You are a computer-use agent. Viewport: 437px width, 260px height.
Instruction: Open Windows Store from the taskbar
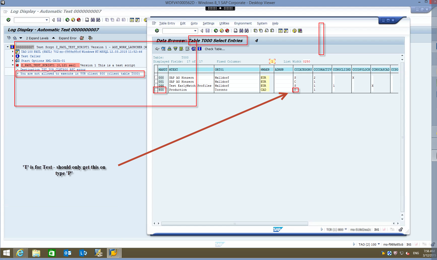point(52,253)
